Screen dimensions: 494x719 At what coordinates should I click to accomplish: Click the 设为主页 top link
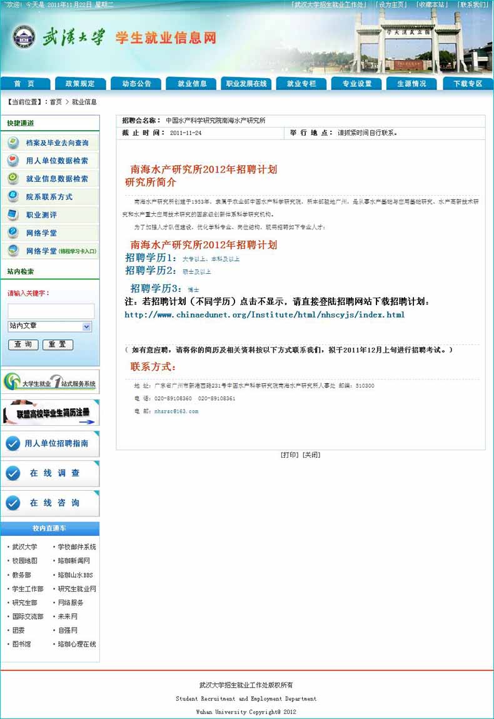(391, 4)
